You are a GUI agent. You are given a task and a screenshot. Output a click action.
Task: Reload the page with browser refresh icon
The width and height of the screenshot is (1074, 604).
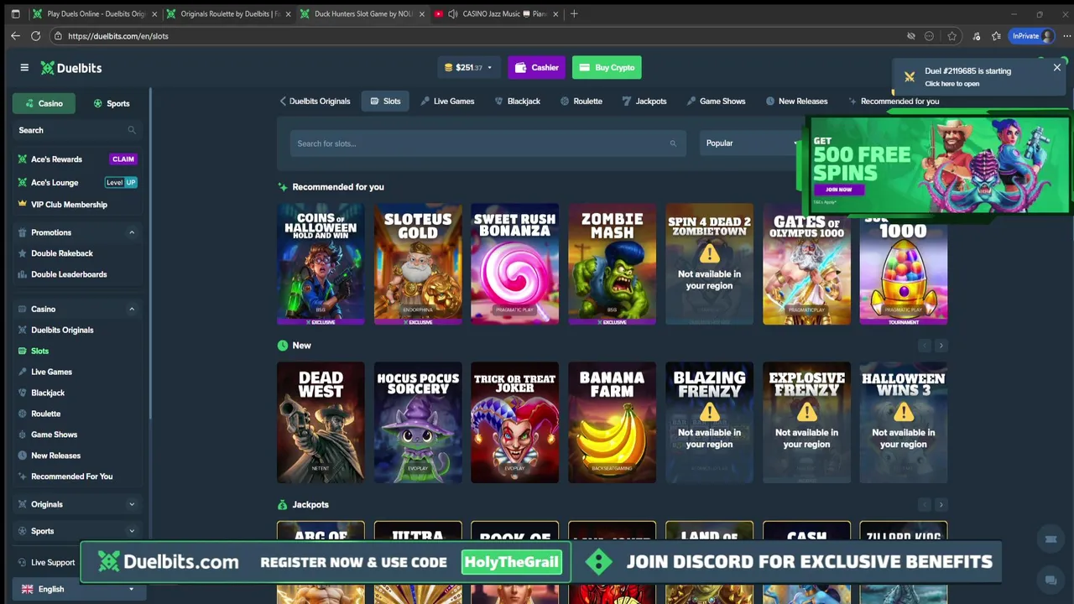(35, 36)
